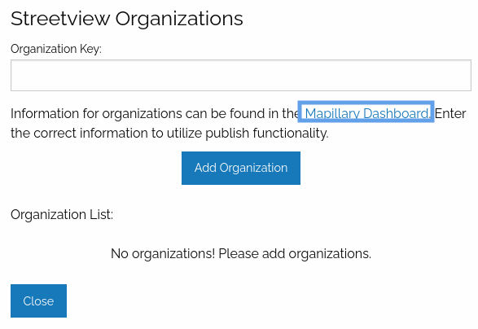Image resolution: width=478 pixels, height=329 pixels.
Task: Dismiss dialog with the Close button
Action: click(x=38, y=301)
